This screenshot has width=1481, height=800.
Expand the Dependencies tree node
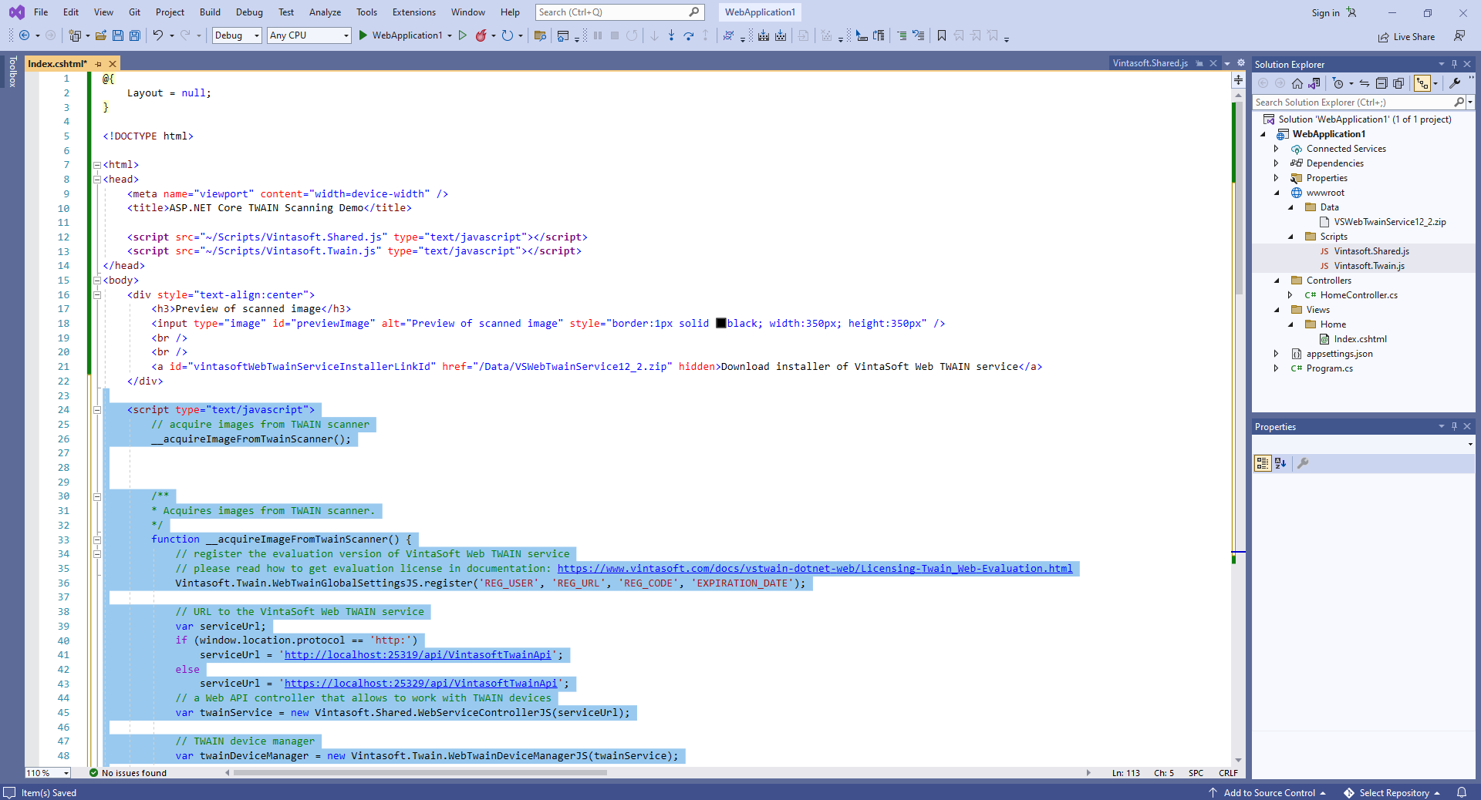click(1277, 163)
